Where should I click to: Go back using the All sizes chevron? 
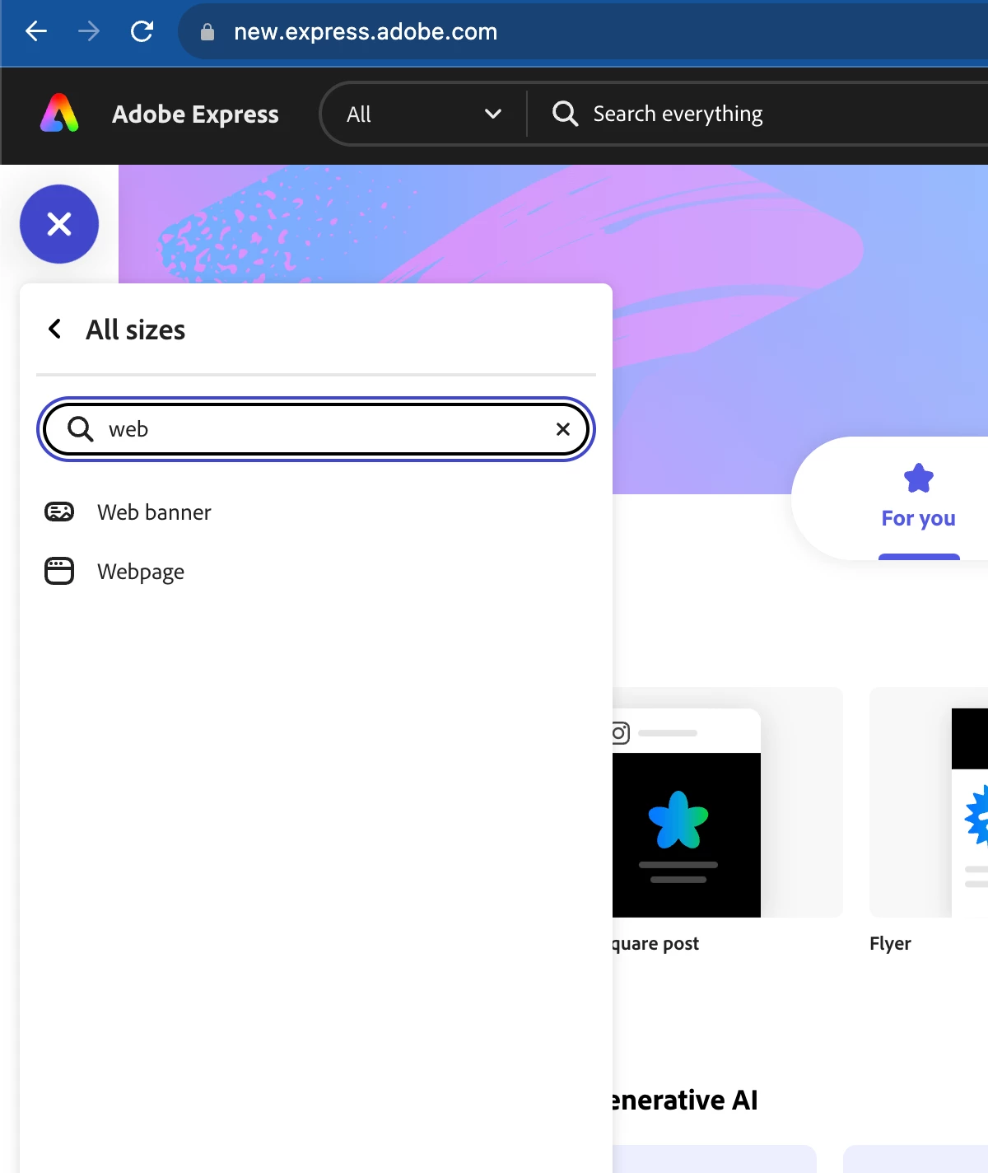[54, 329]
